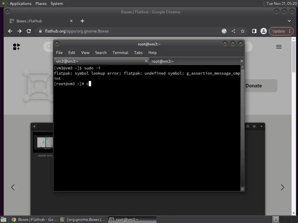Open the Terminal menu in terminal window
The height and width of the screenshot is (223, 298).
click(120, 53)
